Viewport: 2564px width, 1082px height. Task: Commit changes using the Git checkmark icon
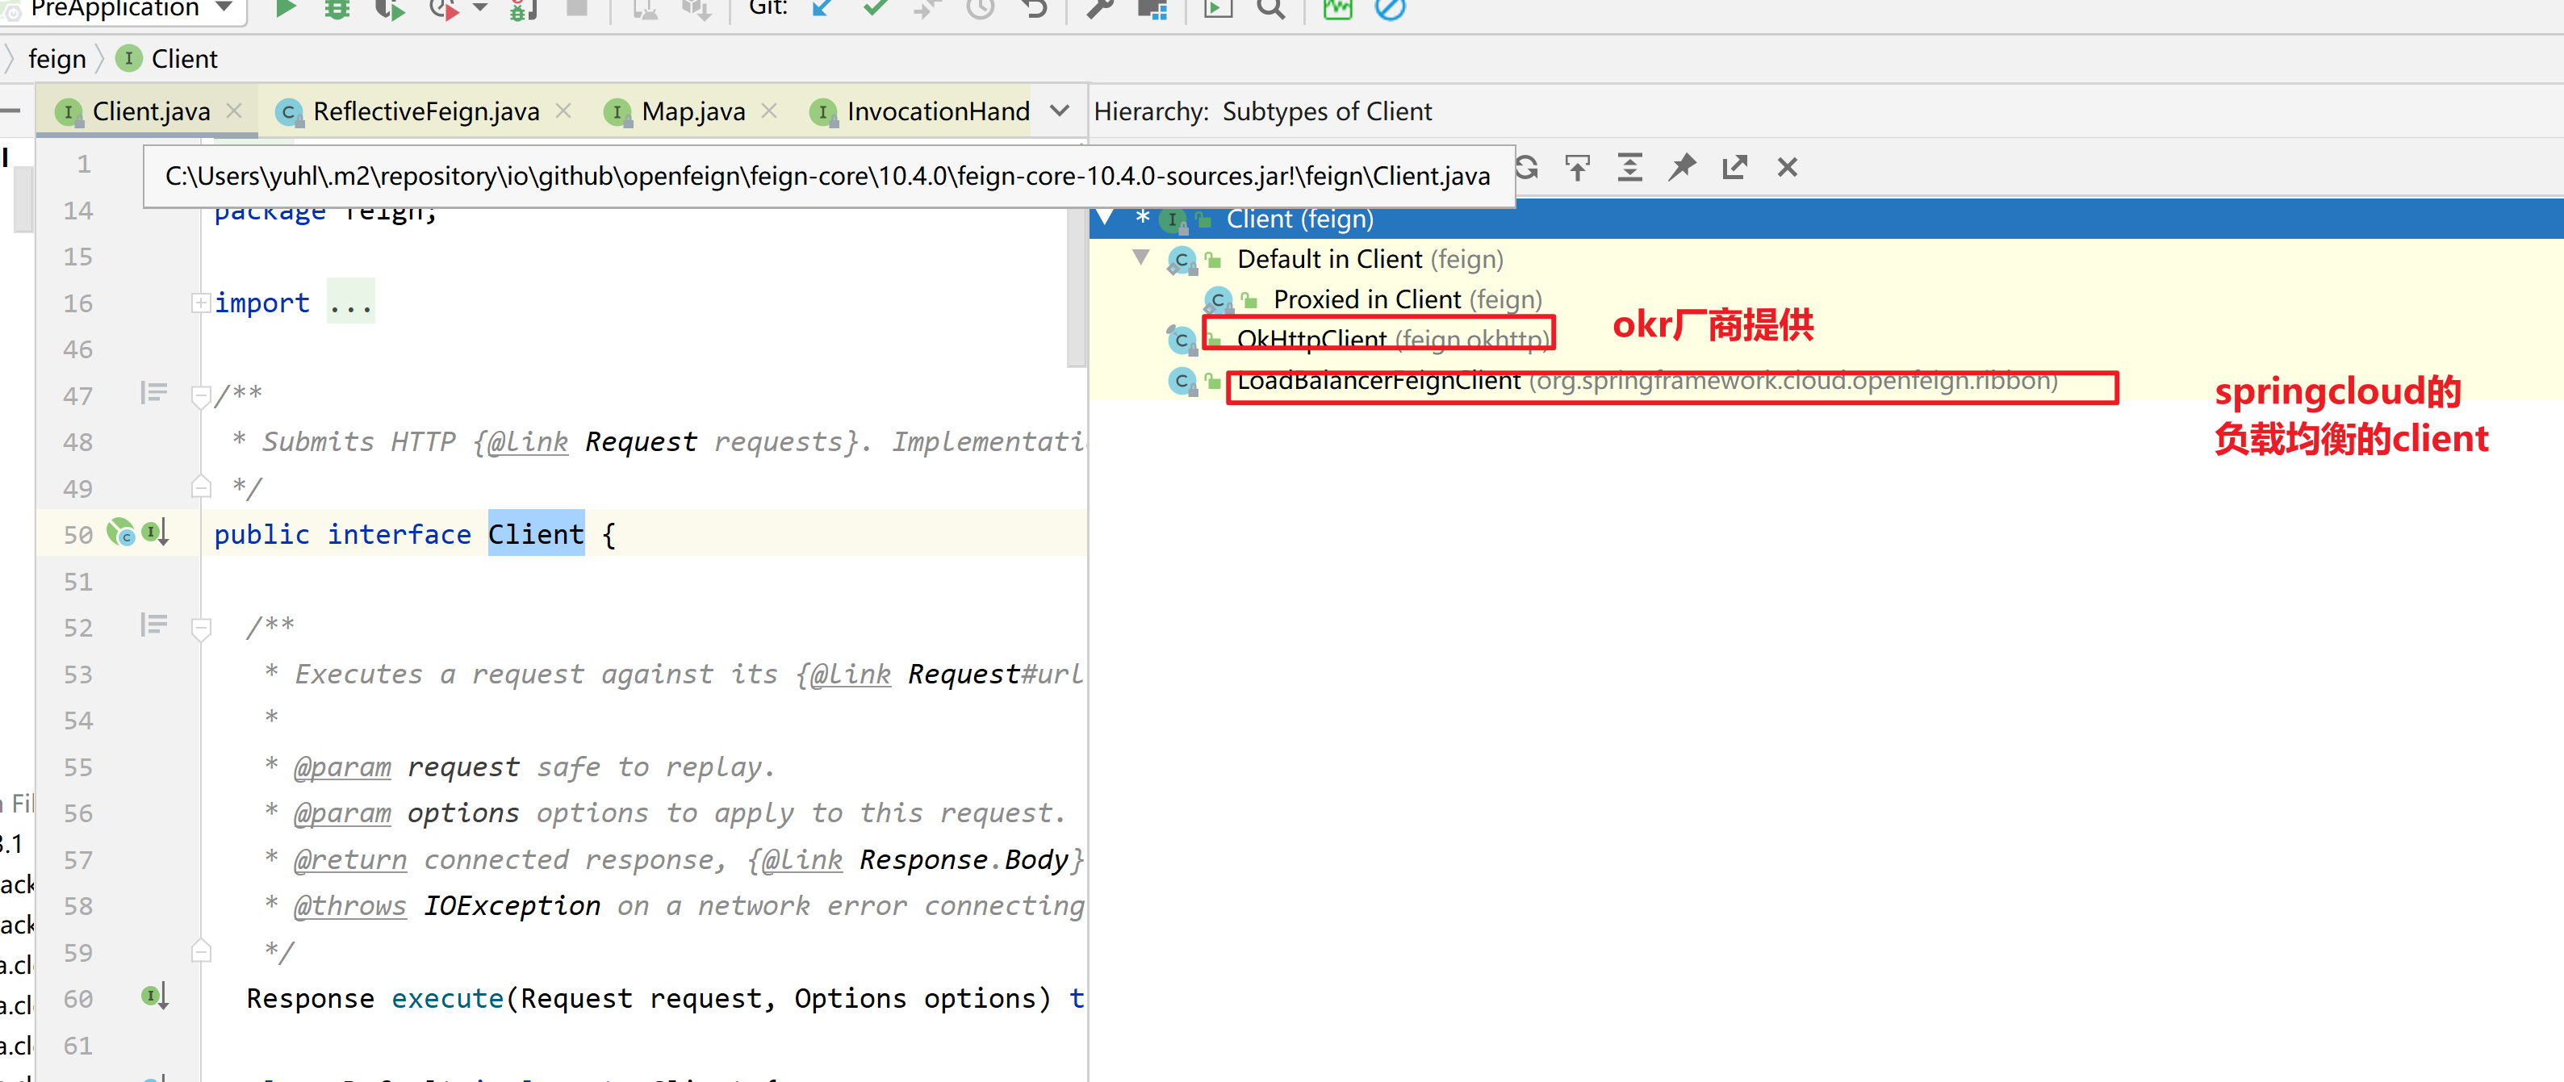tap(873, 10)
